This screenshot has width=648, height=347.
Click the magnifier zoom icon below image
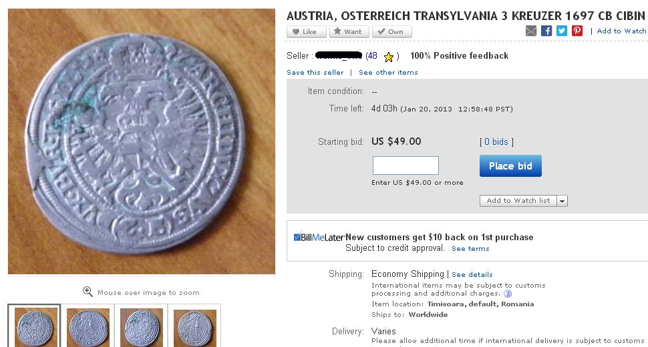click(x=88, y=292)
